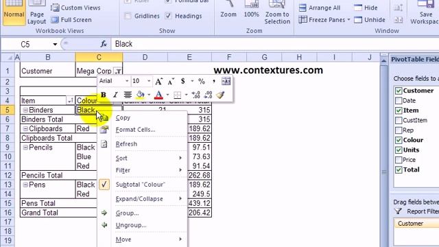Viewport: 439px width, 247px height.
Task: Check the CustItem field
Action: click(x=399, y=121)
